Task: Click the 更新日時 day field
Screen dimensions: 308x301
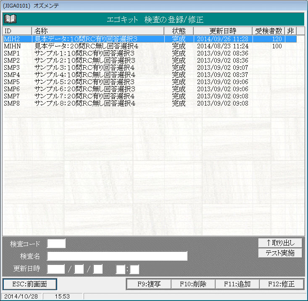Action: pyautogui.click(x=98, y=269)
